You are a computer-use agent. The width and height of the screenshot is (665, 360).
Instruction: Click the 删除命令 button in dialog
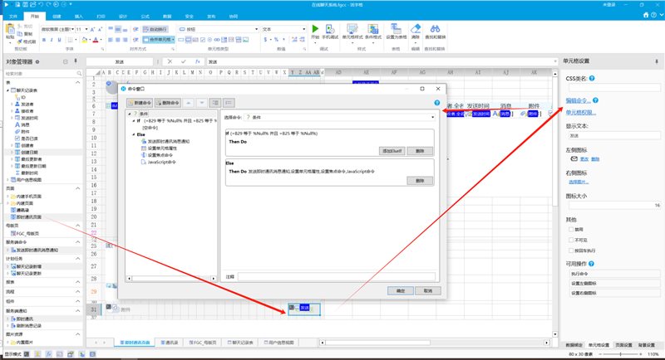(168, 103)
